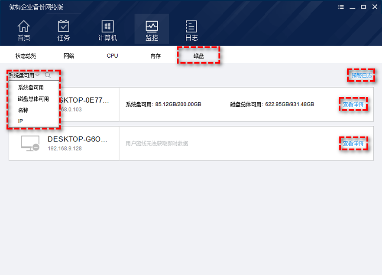Viewport: 382px width, 275px height.
Task: View details for the DESKTOP-0E77 computer
Action: pyautogui.click(x=353, y=105)
